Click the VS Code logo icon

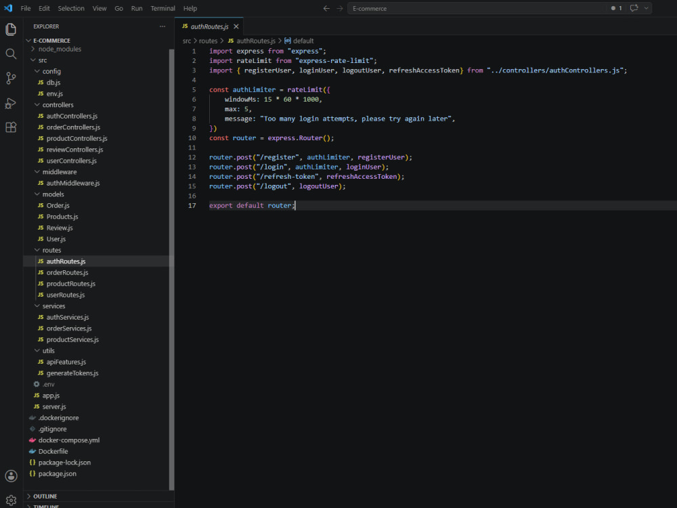click(x=8, y=8)
